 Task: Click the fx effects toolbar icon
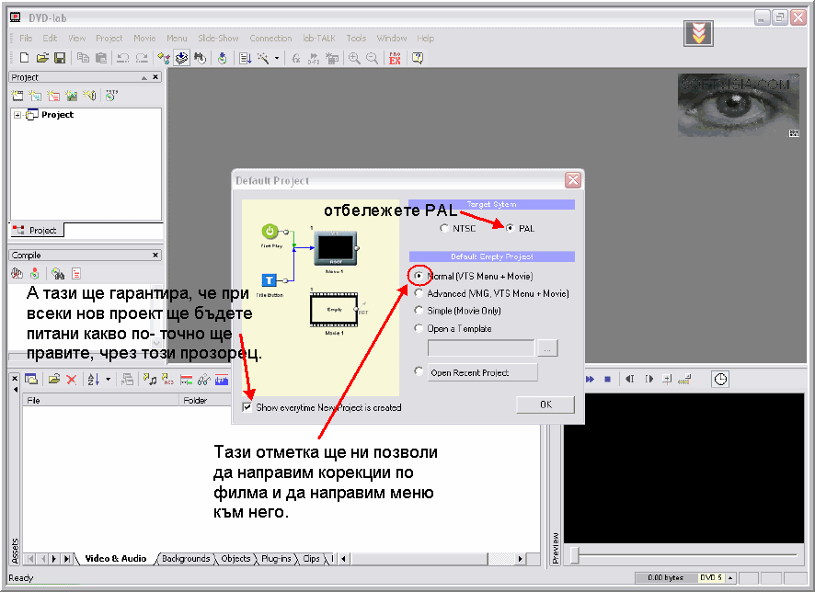(x=296, y=58)
